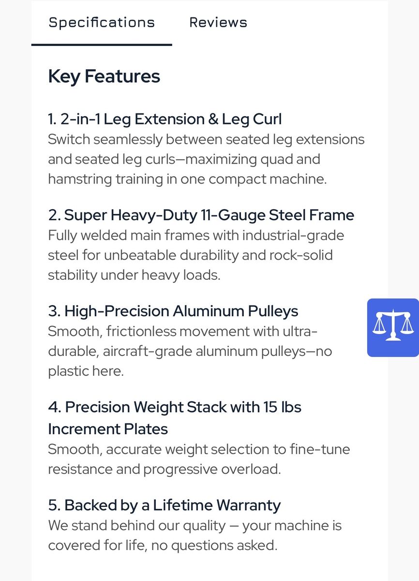Click the line starting 'We stand behind our quality'
This screenshot has width=419, height=581.
(x=195, y=525)
